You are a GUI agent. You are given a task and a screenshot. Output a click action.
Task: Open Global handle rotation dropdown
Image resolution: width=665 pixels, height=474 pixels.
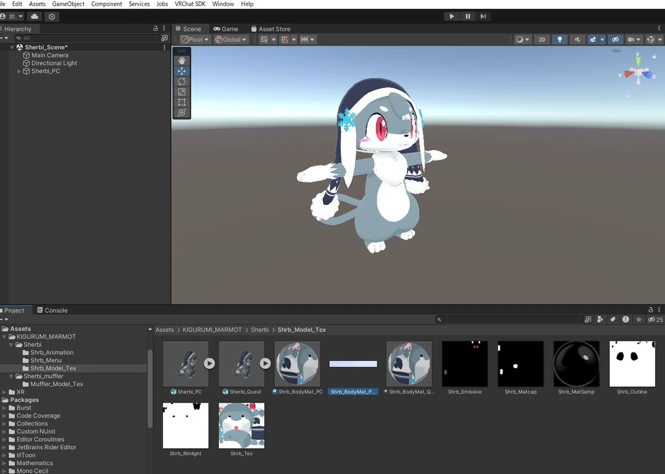231,39
